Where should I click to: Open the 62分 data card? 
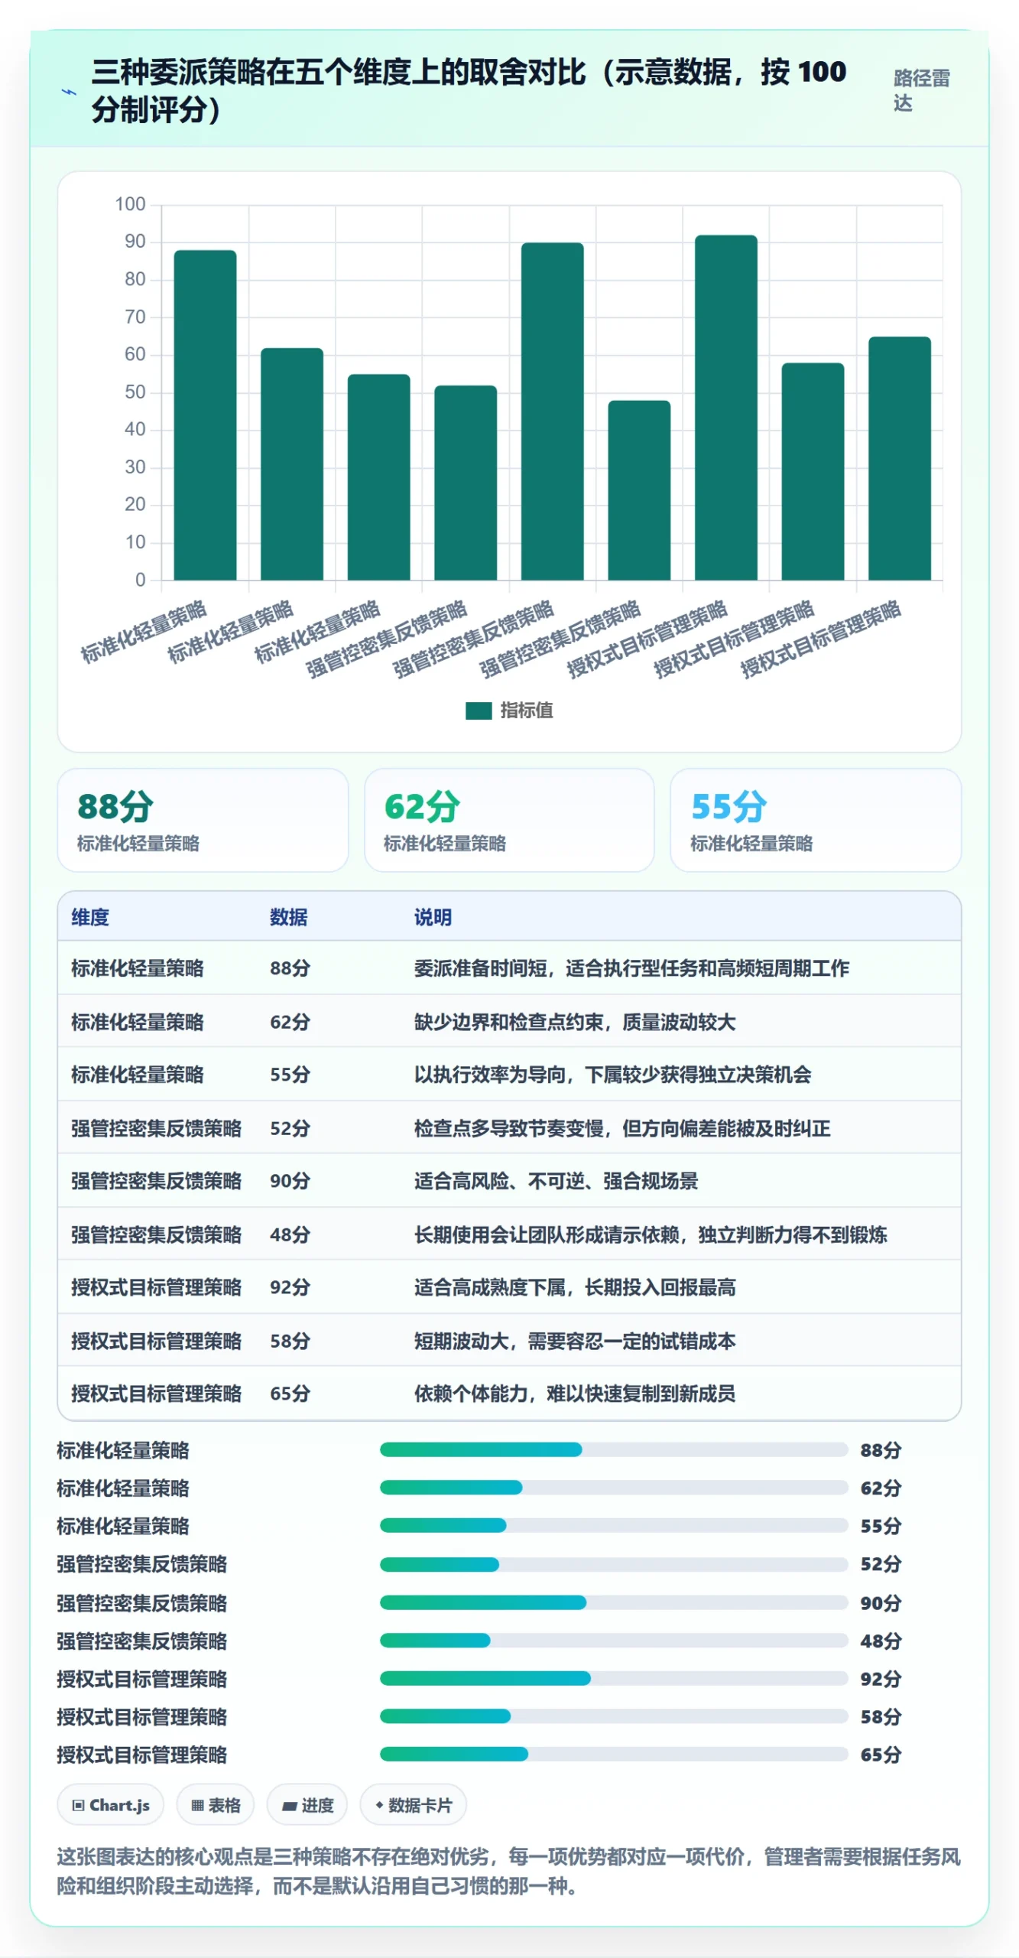pyautogui.click(x=509, y=820)
